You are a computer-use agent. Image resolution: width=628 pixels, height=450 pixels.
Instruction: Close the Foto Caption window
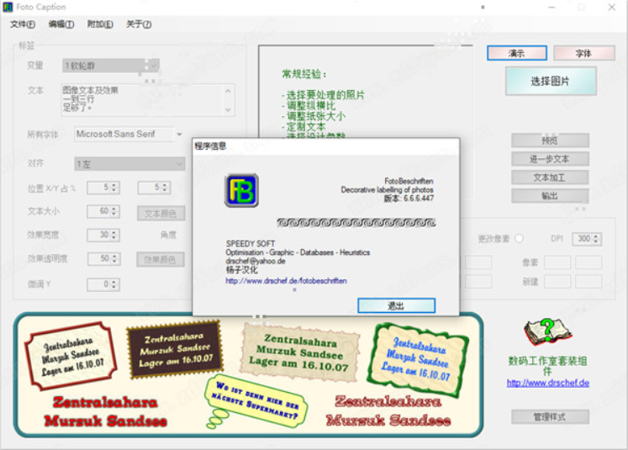611,8
